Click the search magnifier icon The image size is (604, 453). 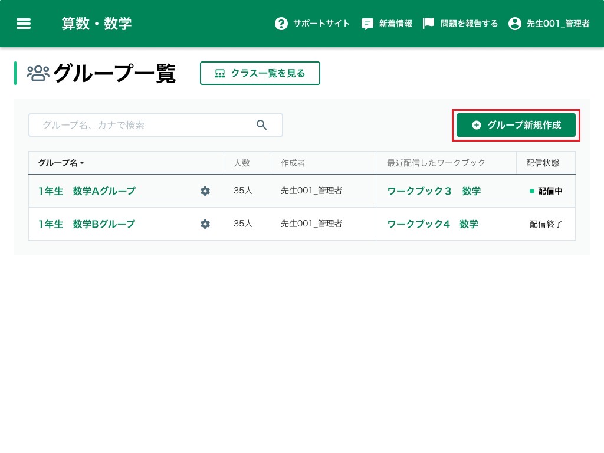[262, 125]
